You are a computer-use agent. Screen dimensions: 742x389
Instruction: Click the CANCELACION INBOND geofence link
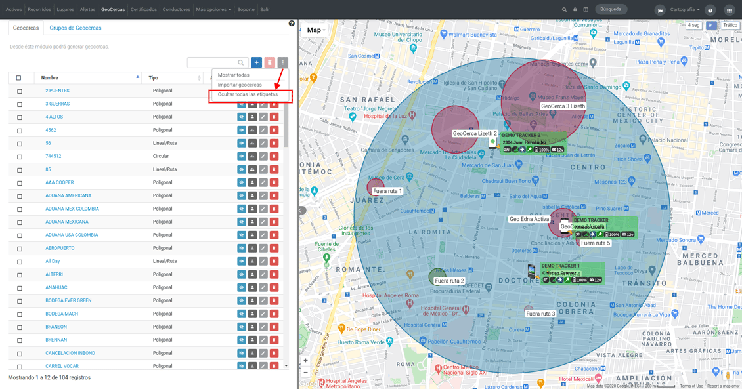pos(70,353)
